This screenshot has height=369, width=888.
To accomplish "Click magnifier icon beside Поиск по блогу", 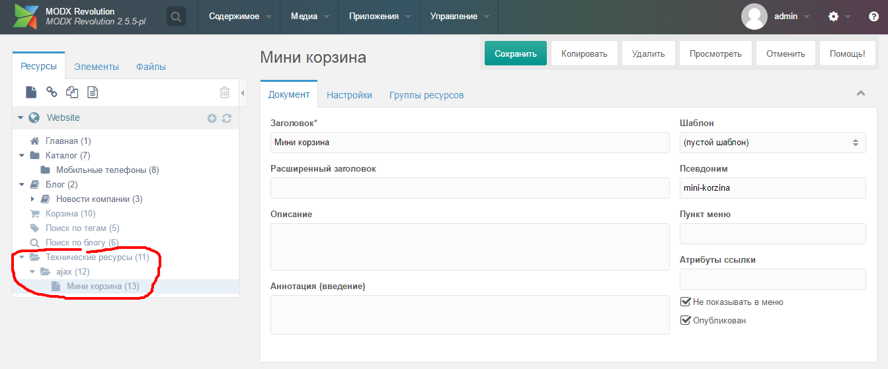I will tap(35, 242).
